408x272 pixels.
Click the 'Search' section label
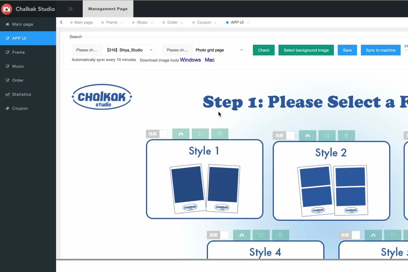[76, 37]
